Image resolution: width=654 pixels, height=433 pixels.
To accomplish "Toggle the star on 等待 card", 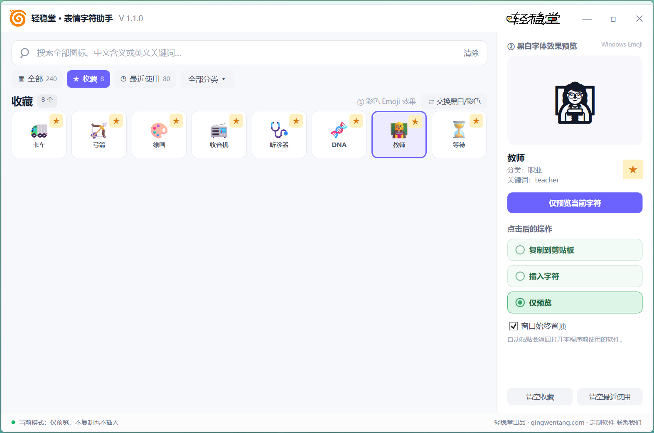I will click(476, 121).
